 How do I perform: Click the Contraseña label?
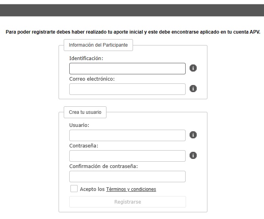(x=84, y=145)
